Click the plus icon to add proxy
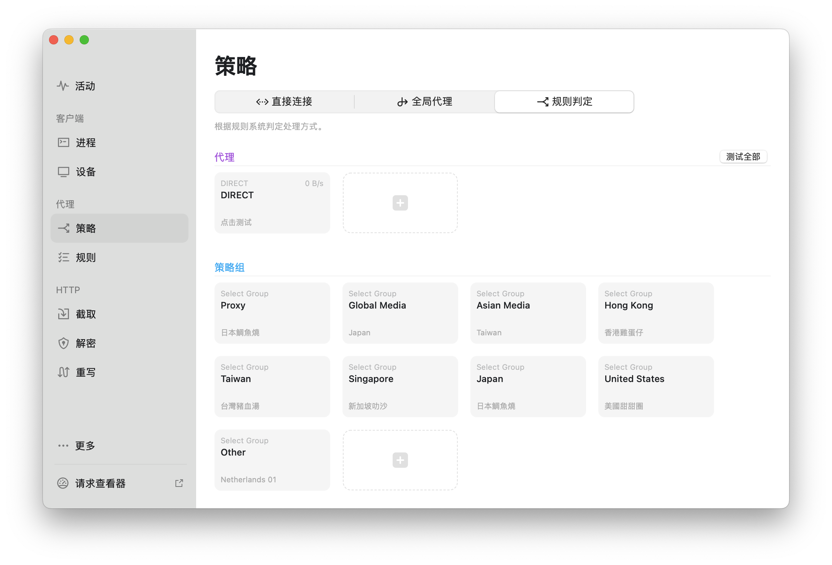 400,203
